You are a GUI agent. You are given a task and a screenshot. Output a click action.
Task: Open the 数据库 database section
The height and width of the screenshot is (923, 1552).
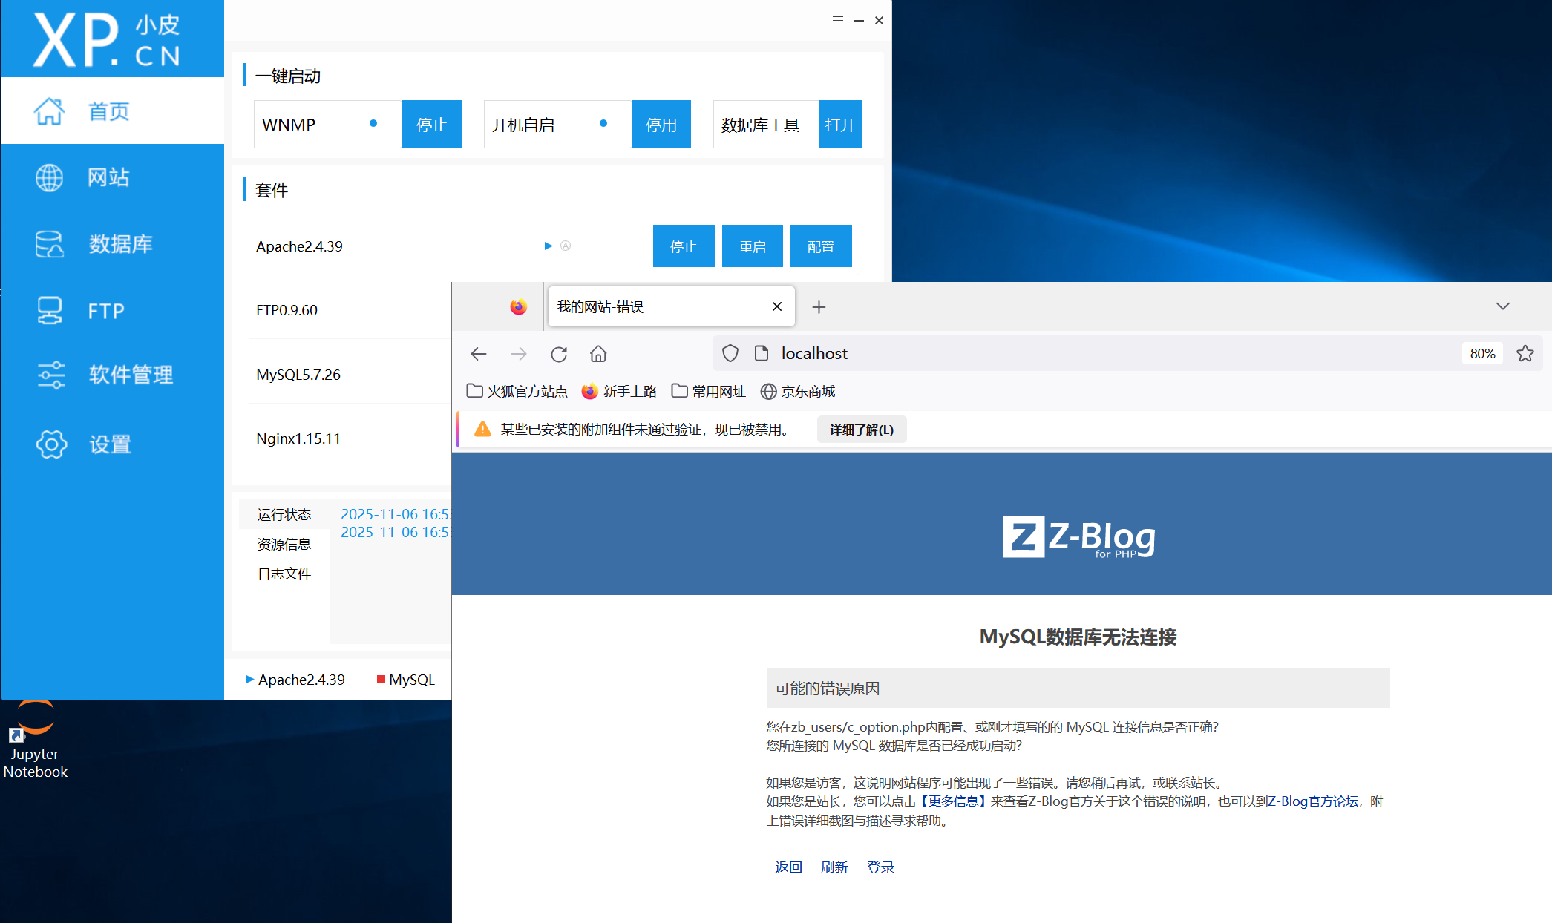[119, 244]
